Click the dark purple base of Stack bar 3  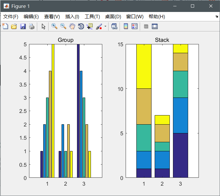[181, 155]
